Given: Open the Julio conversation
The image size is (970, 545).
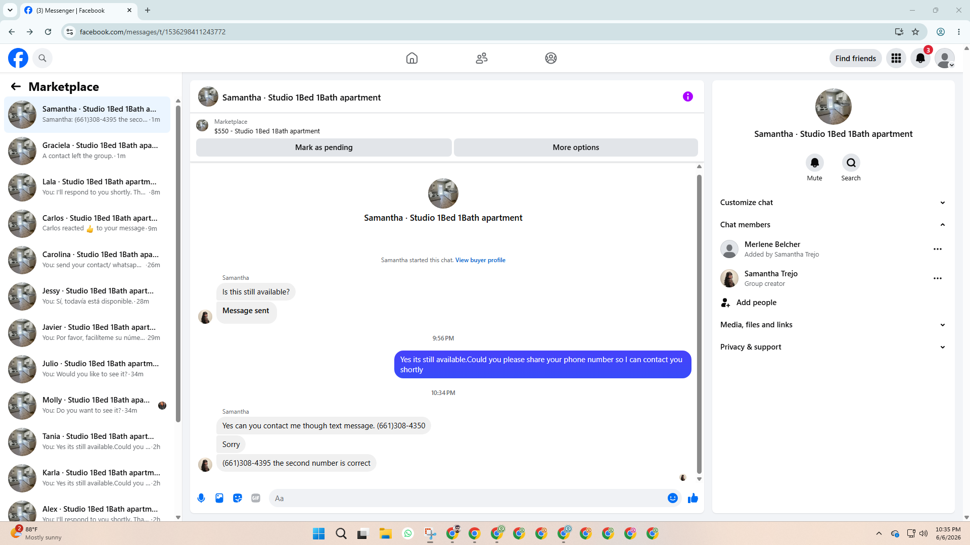Looking at the screenshot, I should click(x=87, y=369).
